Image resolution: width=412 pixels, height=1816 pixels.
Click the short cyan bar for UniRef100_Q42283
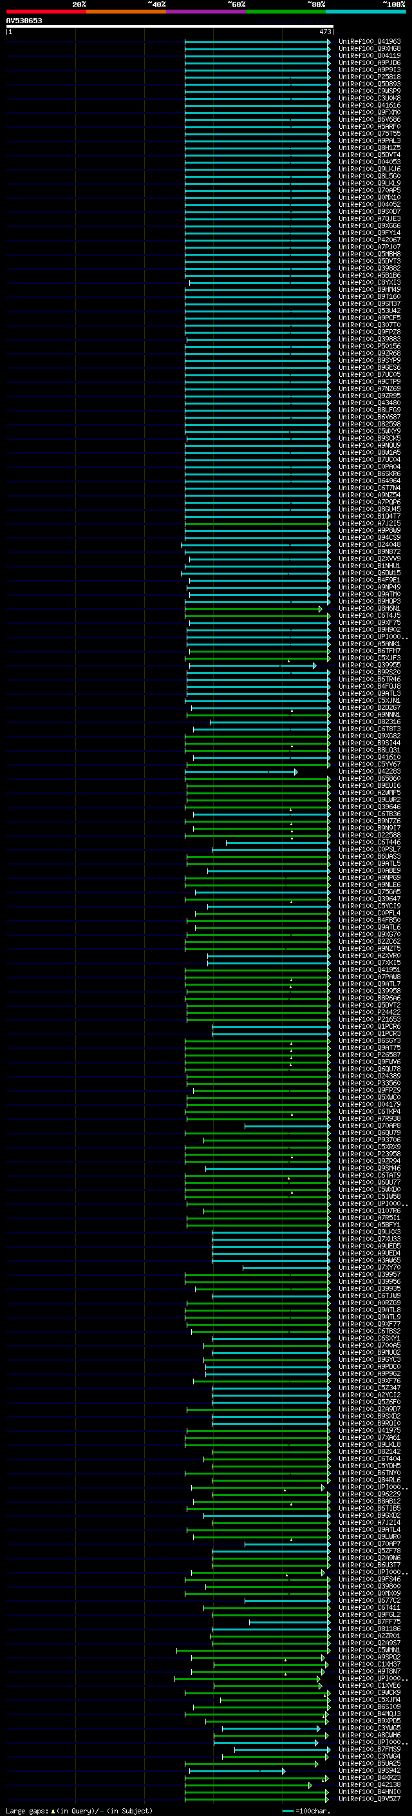241,772
